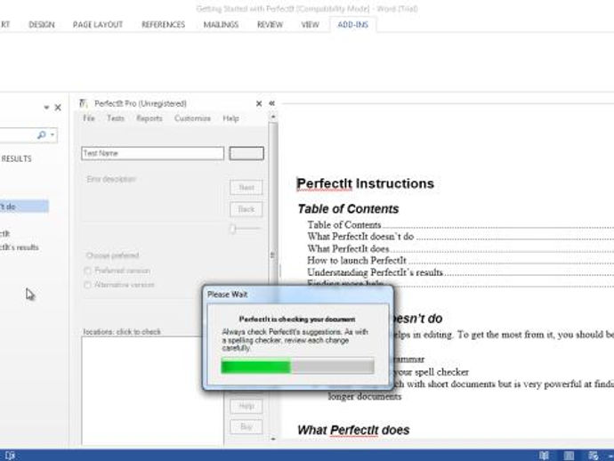Click the blank button beside Test Name
The height and width of the screenshot is (461, 614).
tap(246, 153)
